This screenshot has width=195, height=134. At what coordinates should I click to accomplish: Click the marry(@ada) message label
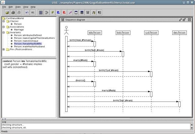pyautogui.click(x=109, y=90)
